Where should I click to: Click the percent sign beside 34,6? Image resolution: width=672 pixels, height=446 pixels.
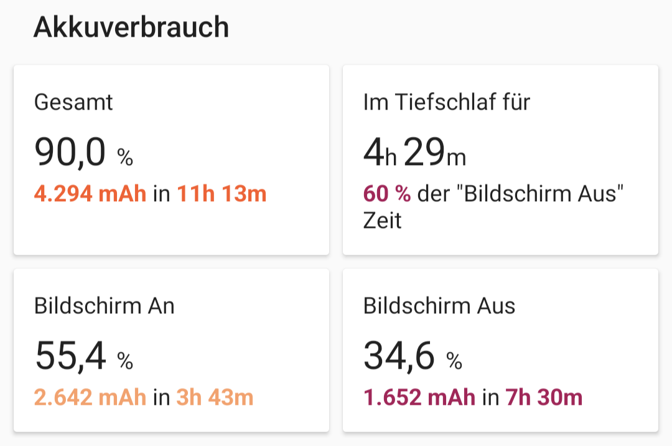point(454,361)
